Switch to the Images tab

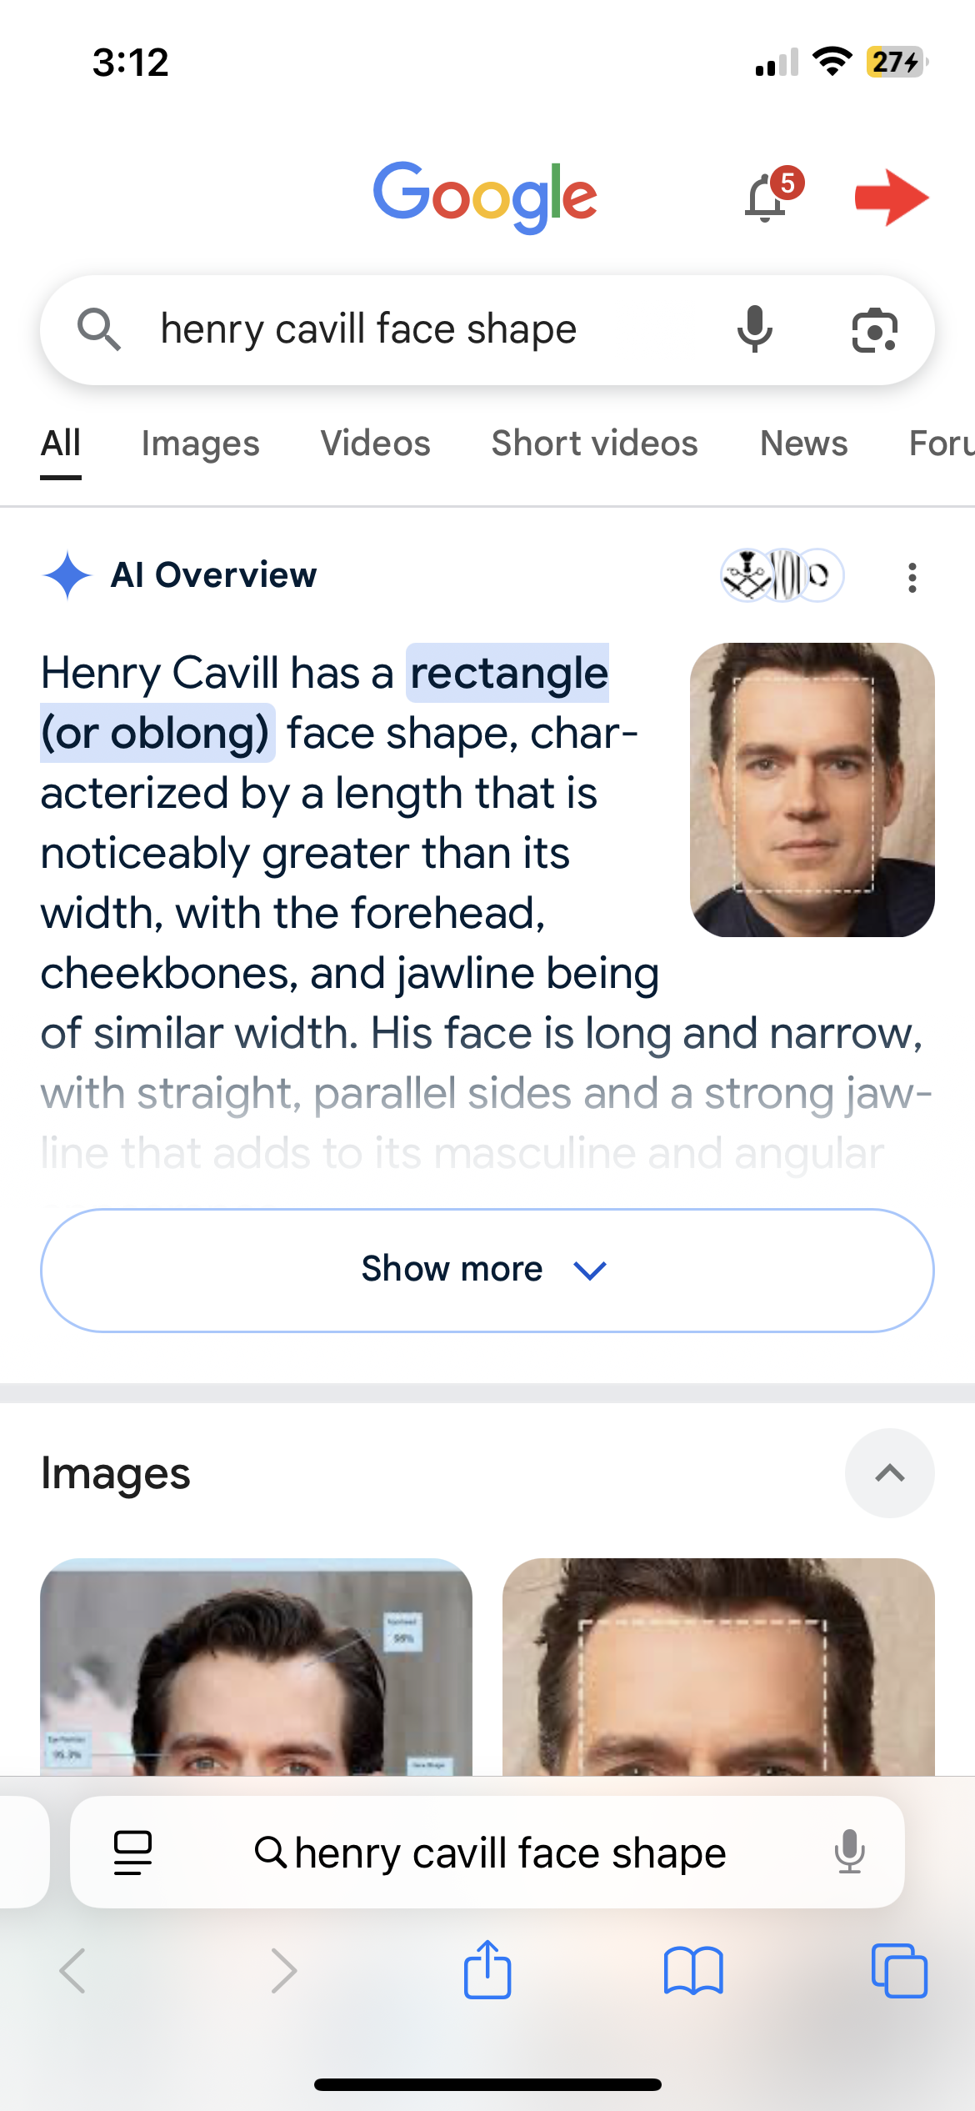point(200,444)
